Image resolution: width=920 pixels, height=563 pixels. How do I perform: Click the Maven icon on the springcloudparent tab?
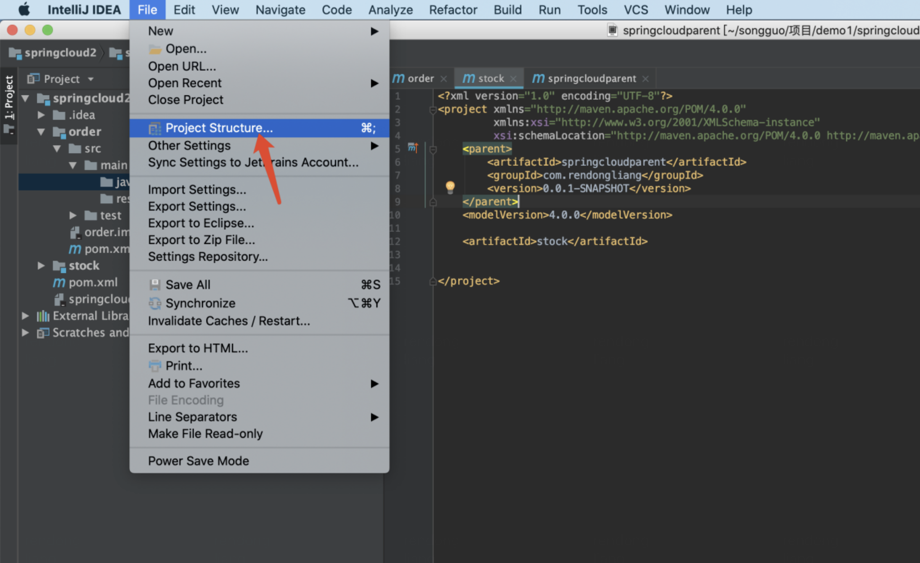click(x=538, y=79)
